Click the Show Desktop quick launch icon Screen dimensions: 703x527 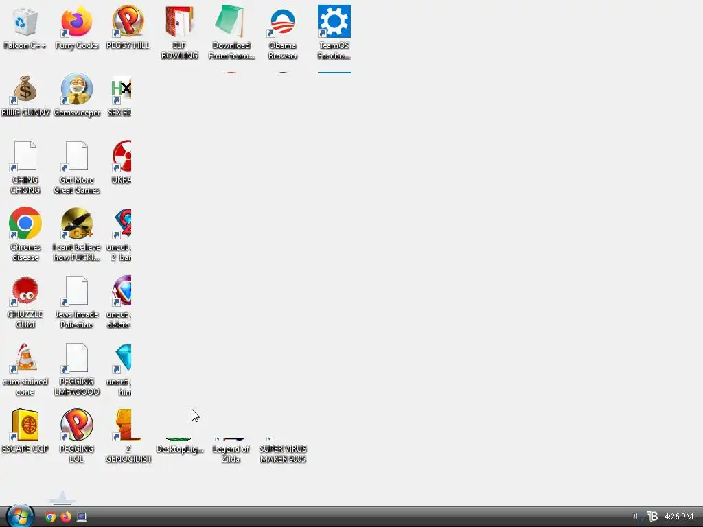[82, 517]
